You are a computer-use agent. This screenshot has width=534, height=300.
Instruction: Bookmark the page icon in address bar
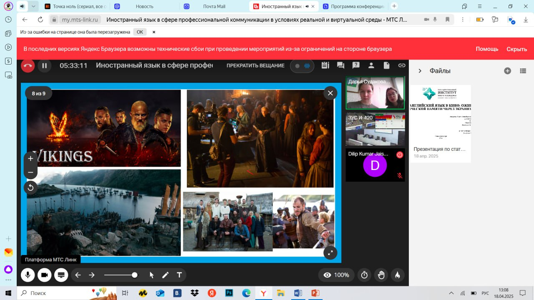click(447, 20)
